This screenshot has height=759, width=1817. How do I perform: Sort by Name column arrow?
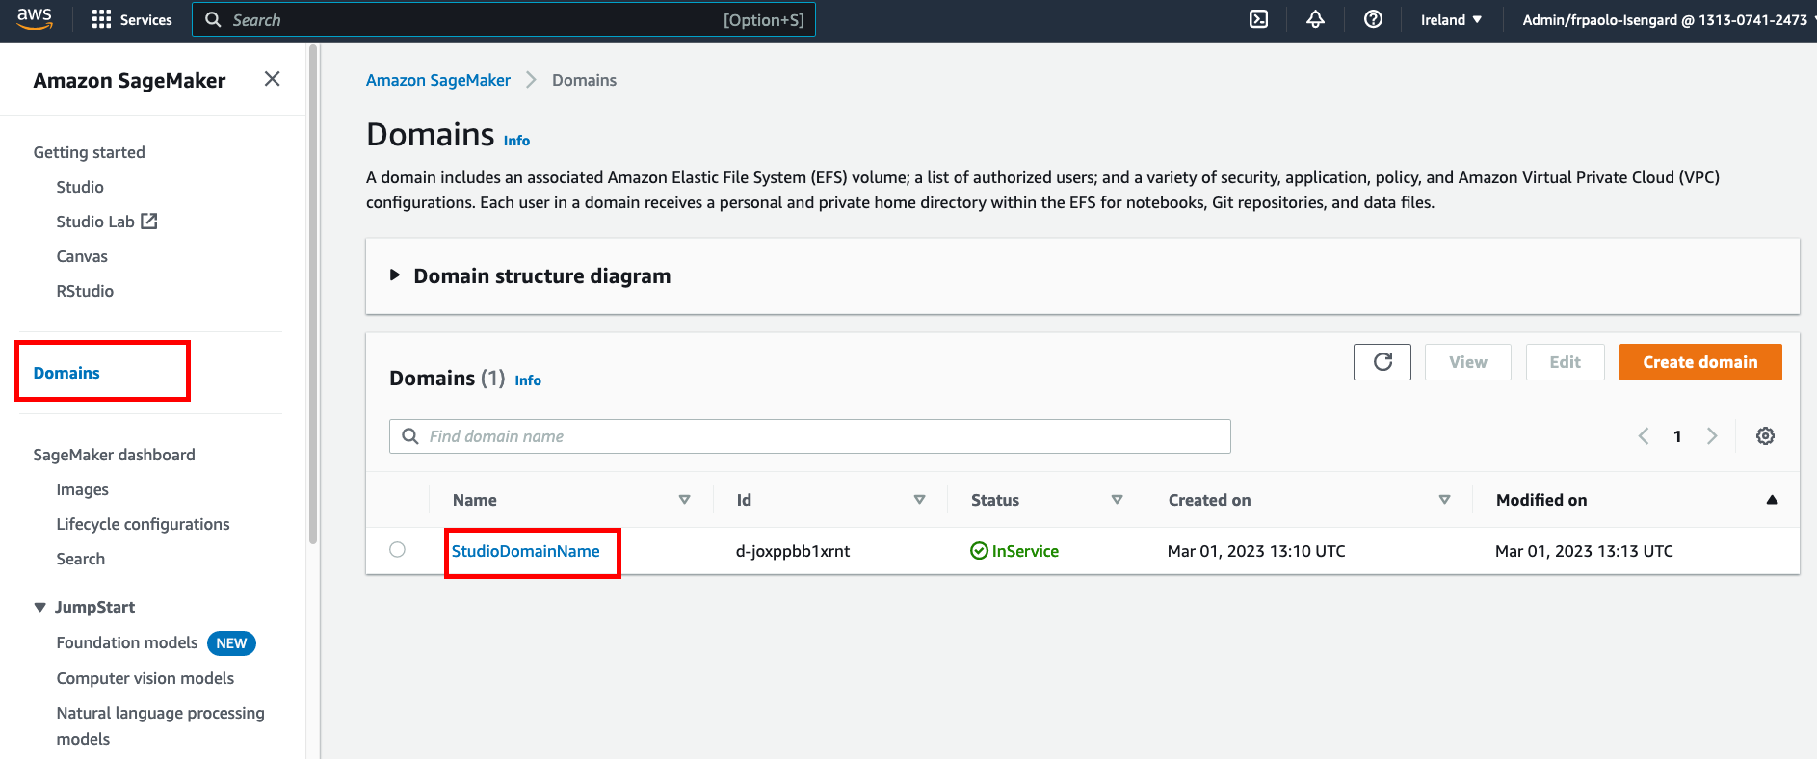685,500
